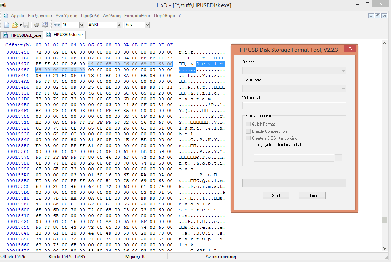Viewport: 391px width, 262px height.
Task: Click decoded text 'D.e.v.i.c.' selection
Action: click(x=211, y=64)
